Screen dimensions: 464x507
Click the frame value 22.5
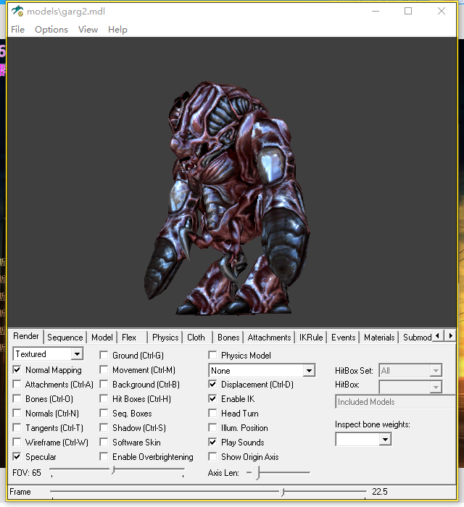(x=380, y=492)
